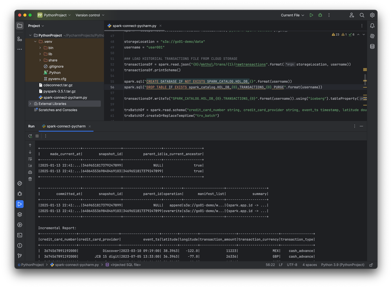Open more run actions in top toolbar
The width and height of the screenshot is (392, 288).
pos(329,15)
